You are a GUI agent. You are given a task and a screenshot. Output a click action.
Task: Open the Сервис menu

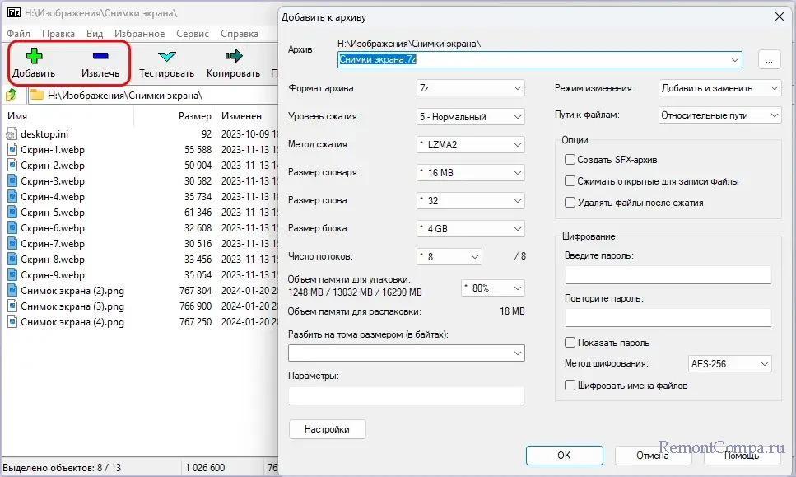[x=193, y=34]
